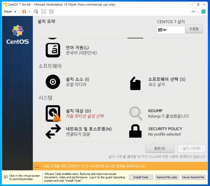
Task: Click No profile selected text
Action: [164, 134]
